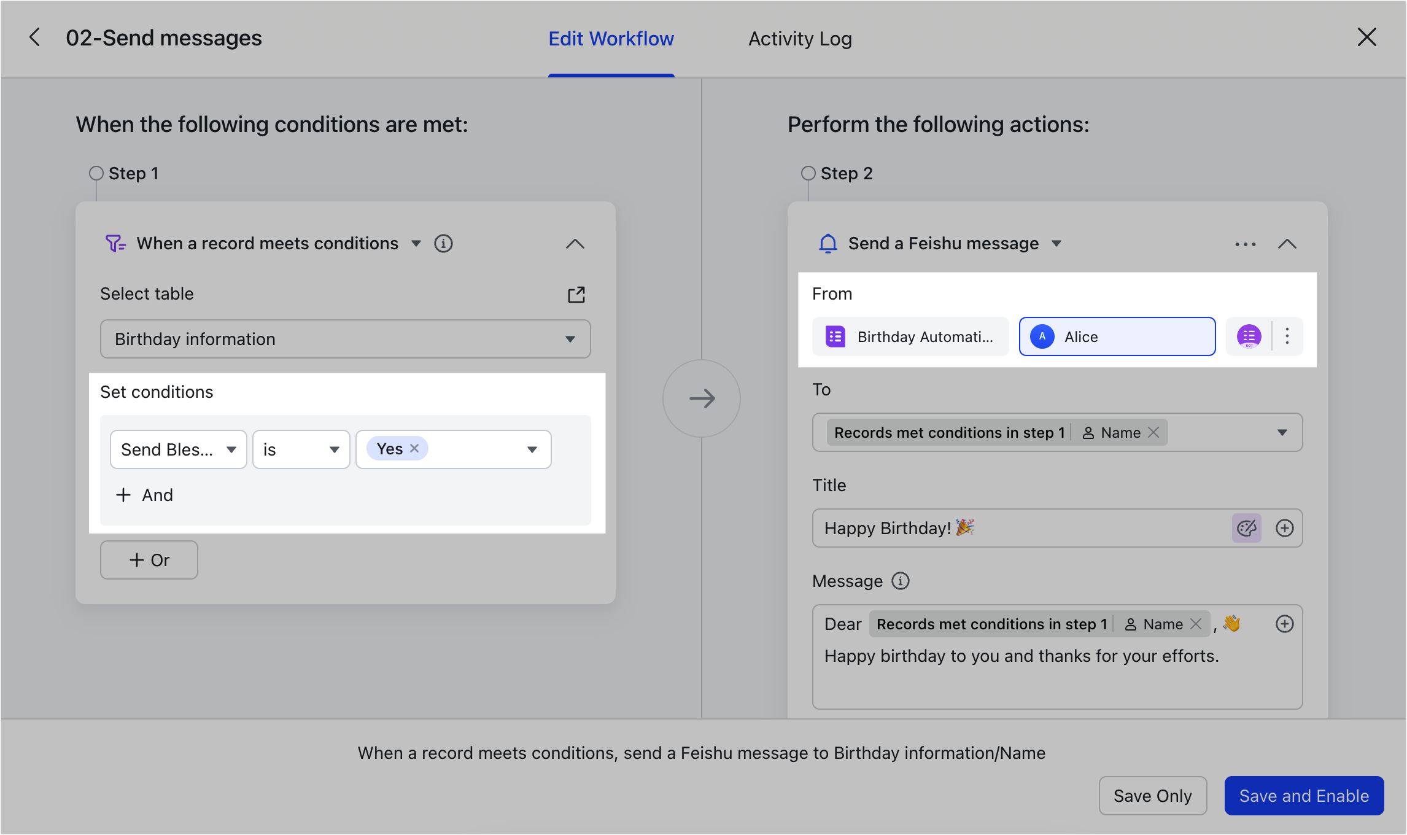Remove the Yes value tag from the condition

tap(415, 448)
